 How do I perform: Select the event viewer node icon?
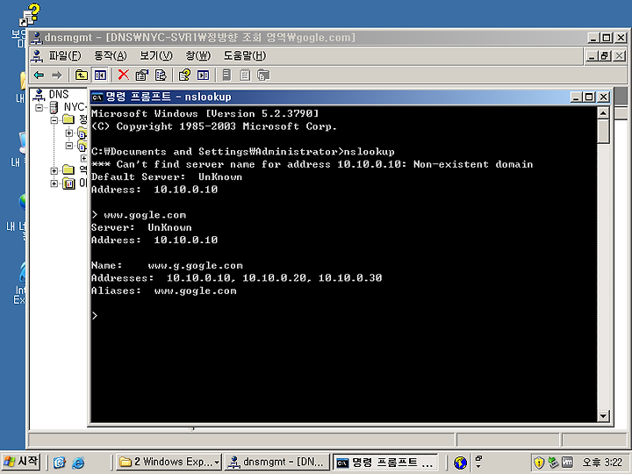[x=69, y=183]
